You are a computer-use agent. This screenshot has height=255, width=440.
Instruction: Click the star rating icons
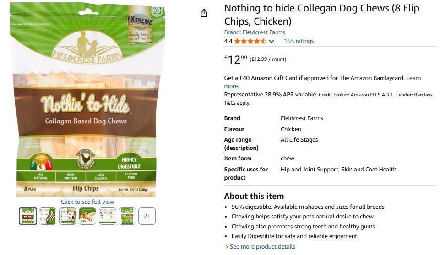coord(250,41)
